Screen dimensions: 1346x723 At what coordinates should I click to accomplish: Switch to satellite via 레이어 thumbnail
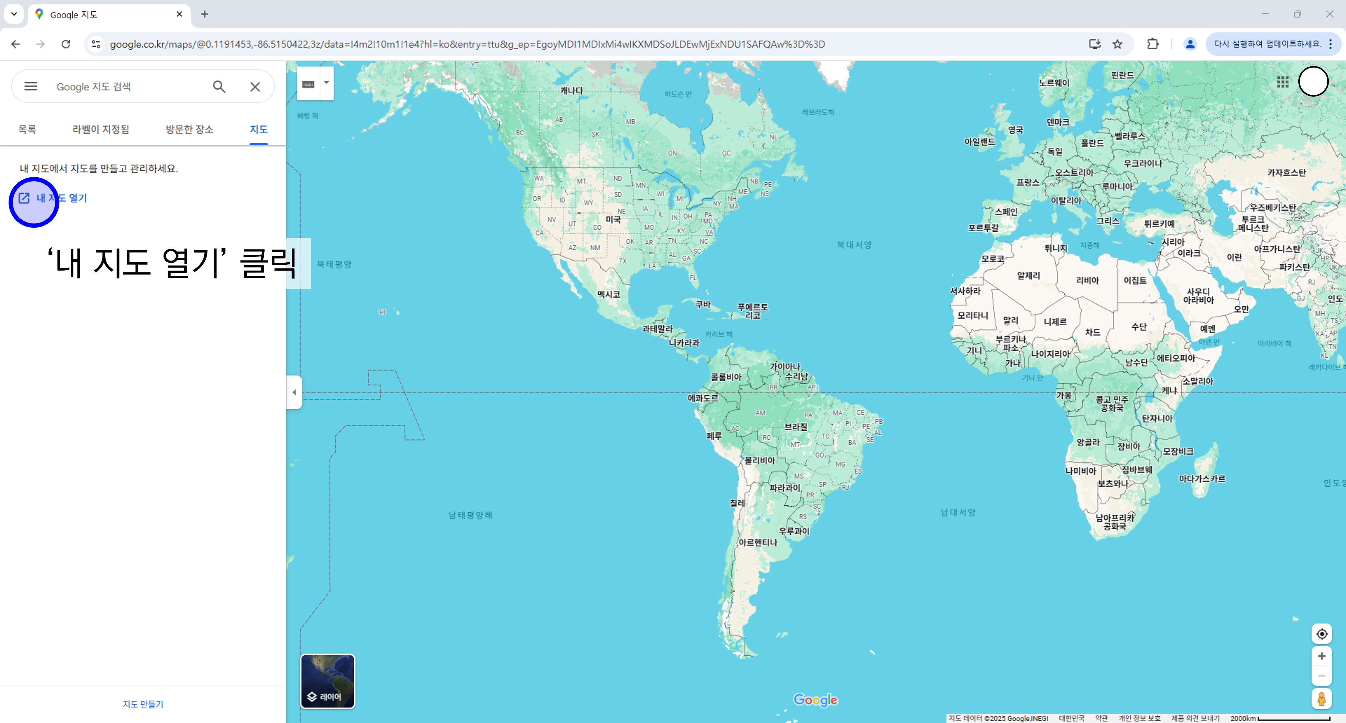pos(328,681)
